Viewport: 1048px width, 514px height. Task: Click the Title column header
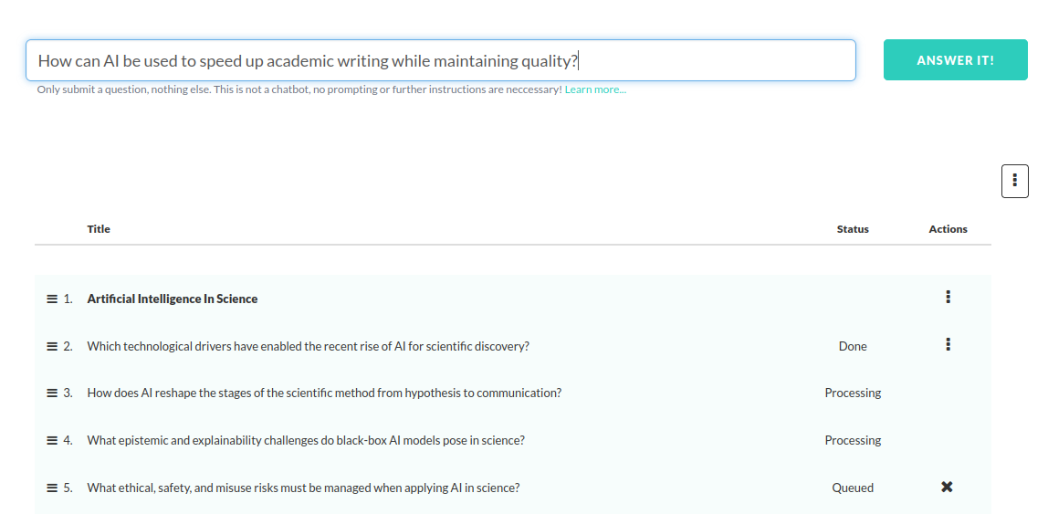coord(99,229)
